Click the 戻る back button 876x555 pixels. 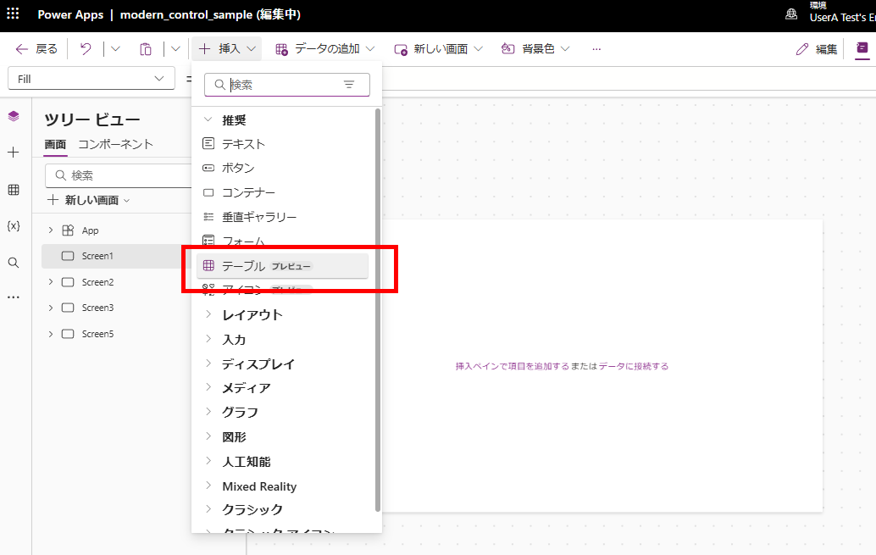point(37,49)
